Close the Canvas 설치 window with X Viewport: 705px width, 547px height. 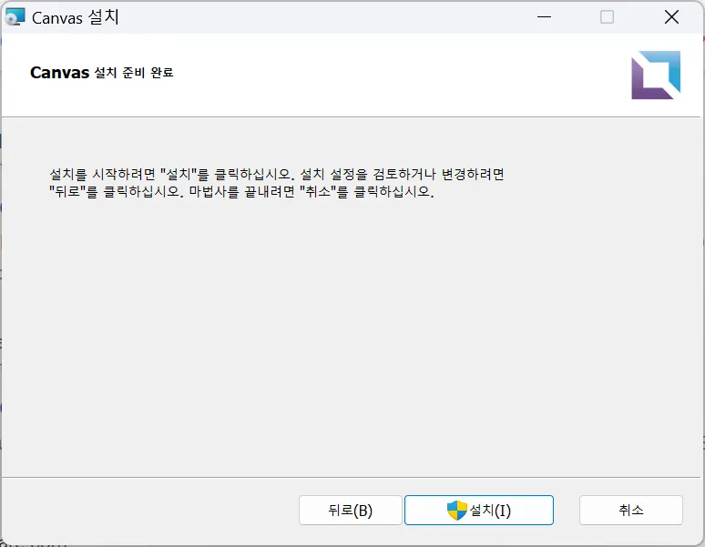coord(671,17)
